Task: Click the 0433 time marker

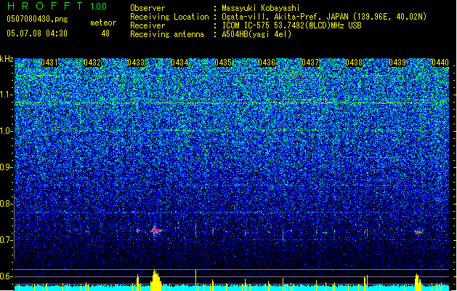Action: coord(136,63)
